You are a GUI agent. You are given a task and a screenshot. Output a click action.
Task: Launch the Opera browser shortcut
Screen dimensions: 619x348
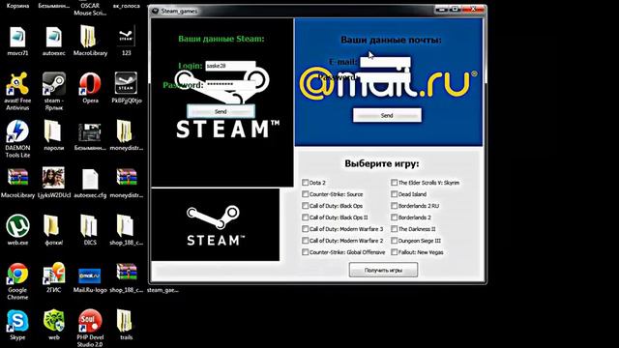tap(90, 84)
